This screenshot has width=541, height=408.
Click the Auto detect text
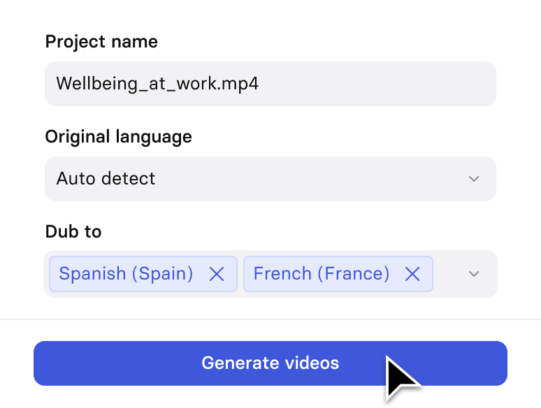[106, 179]
